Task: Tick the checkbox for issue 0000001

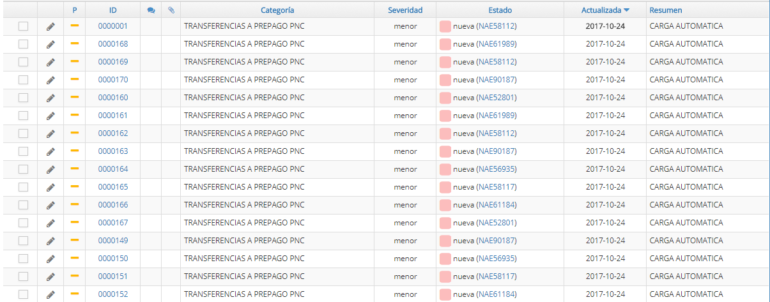Action: click(x=24, y=26)
